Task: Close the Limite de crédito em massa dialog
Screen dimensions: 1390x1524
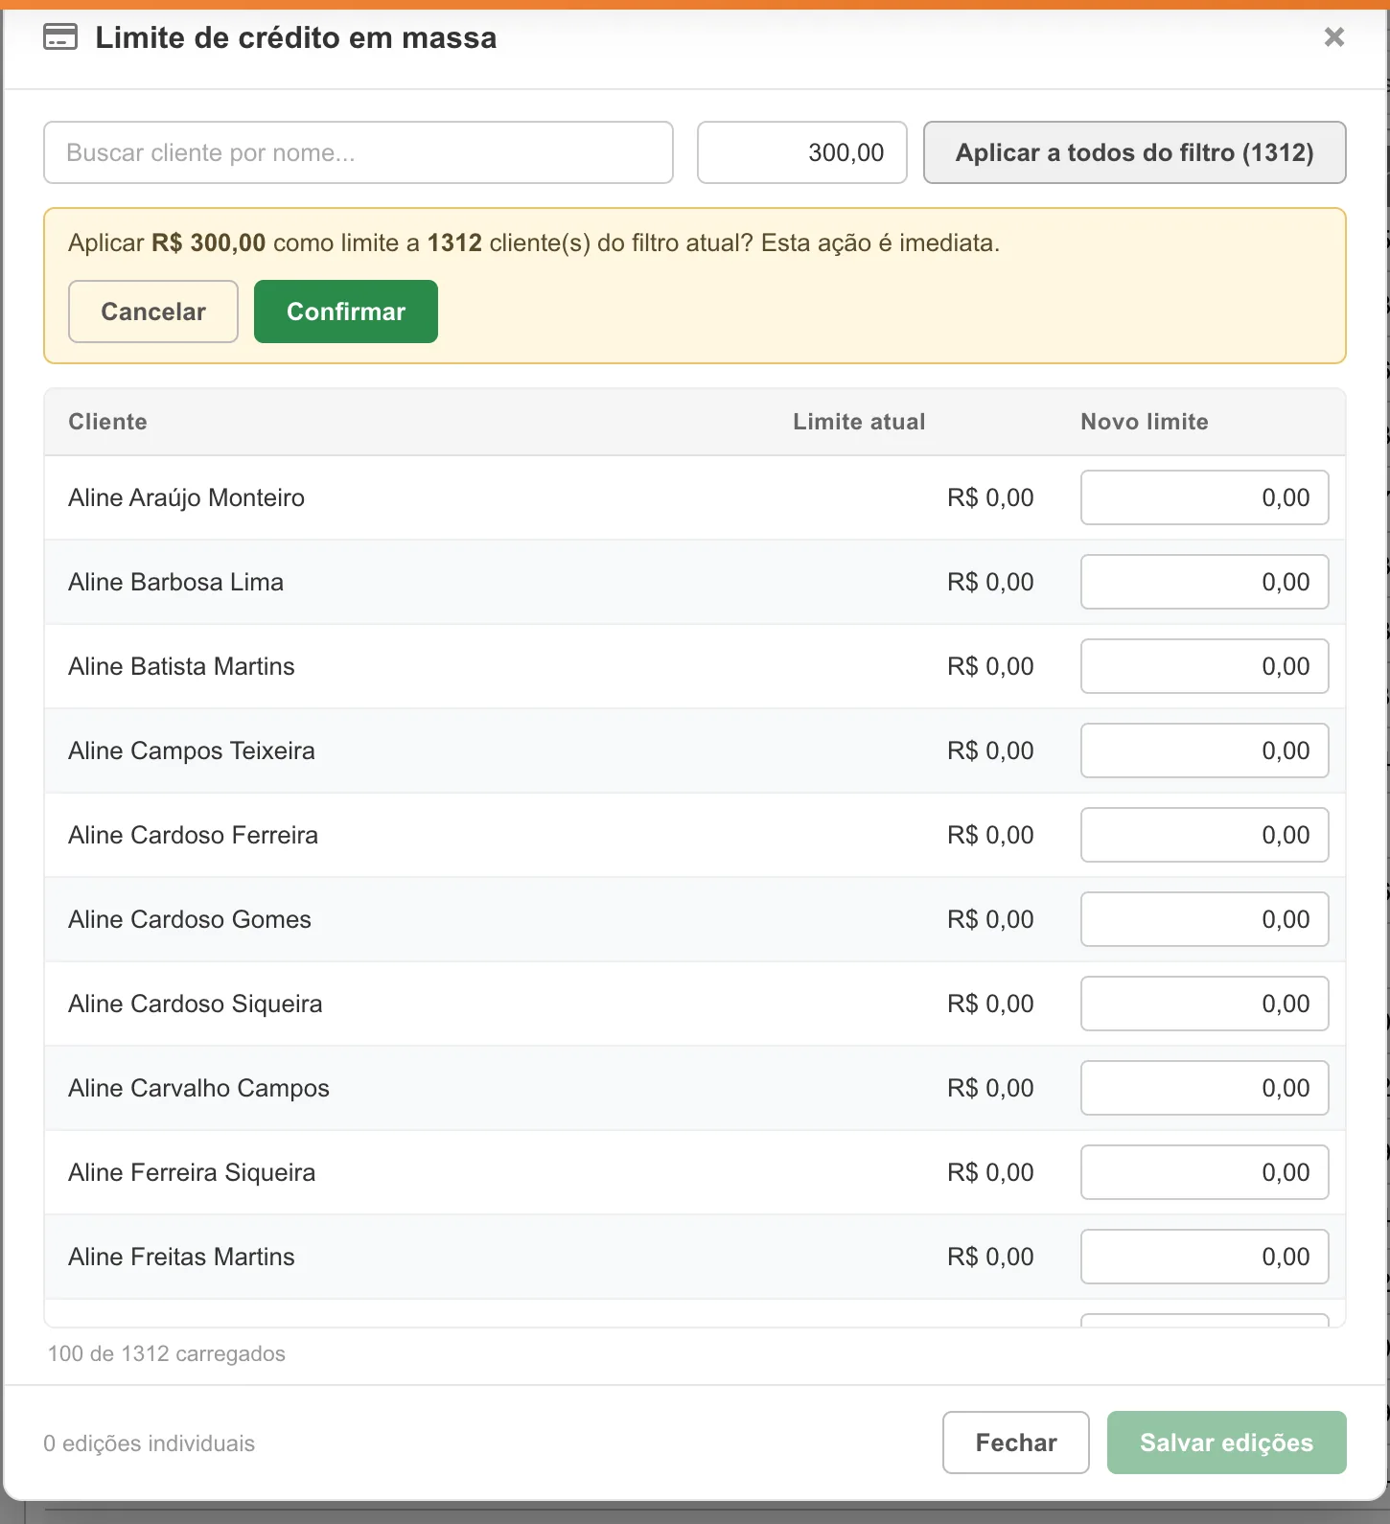Action: pyautogui.click(x=1333, y=37)
